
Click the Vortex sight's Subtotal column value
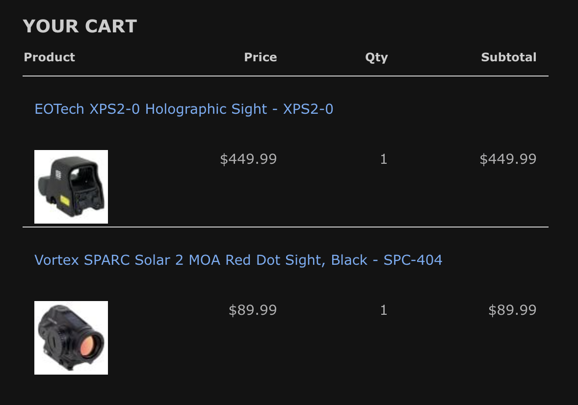(512, 310)
